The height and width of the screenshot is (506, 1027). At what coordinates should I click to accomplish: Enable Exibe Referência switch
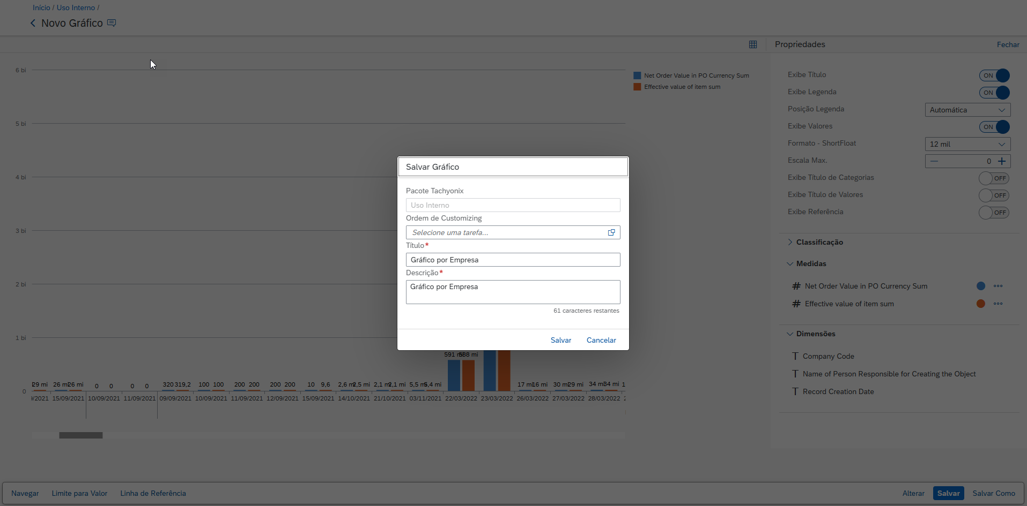pyautogui.click(x=994, y=213)
